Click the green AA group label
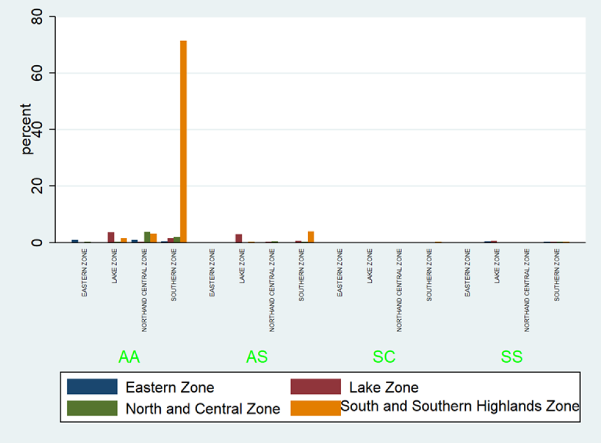This screenshot has height=443, width=601. pos(129,357)
